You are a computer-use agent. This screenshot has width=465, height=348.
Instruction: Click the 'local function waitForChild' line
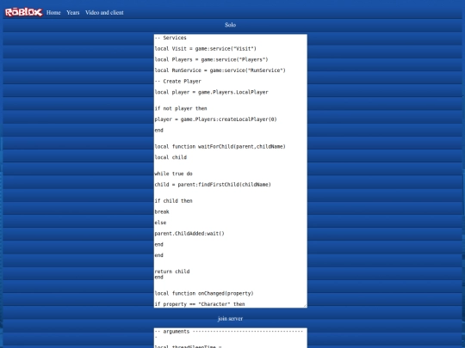click(220, 146)
